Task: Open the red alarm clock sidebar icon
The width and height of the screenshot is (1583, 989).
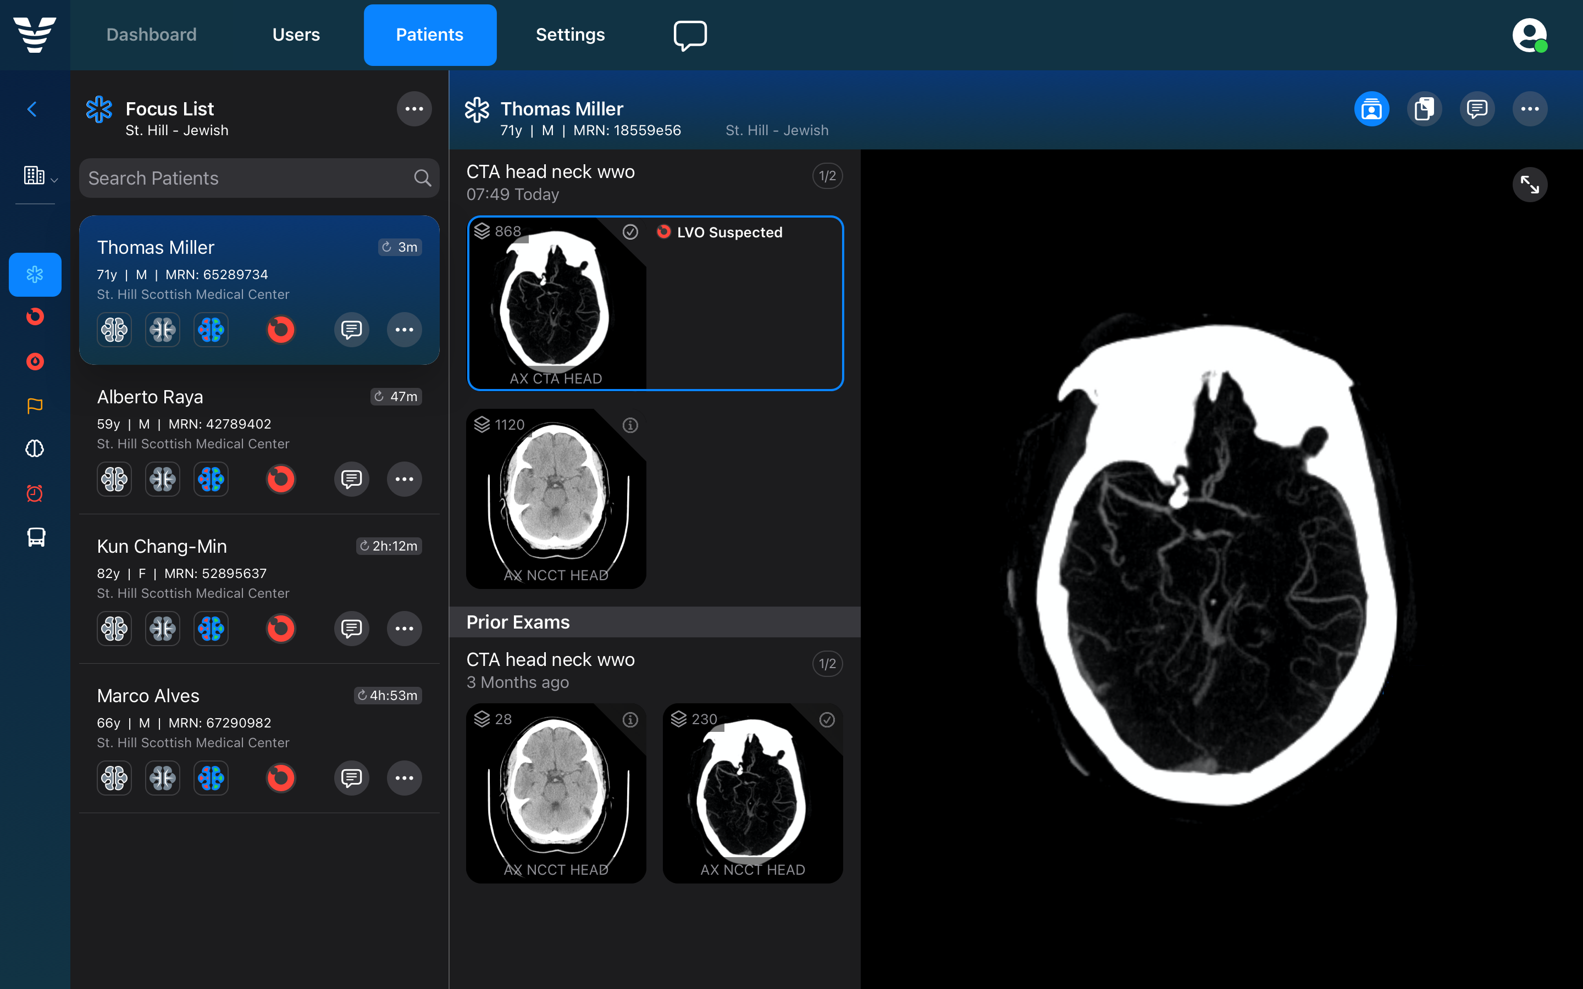Action: point(35,493)
